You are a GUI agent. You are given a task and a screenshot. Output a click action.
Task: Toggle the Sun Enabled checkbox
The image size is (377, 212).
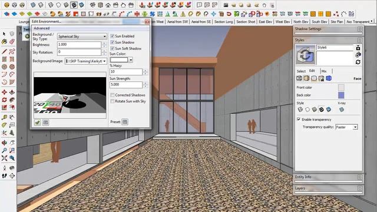click(x=112, y=36)
